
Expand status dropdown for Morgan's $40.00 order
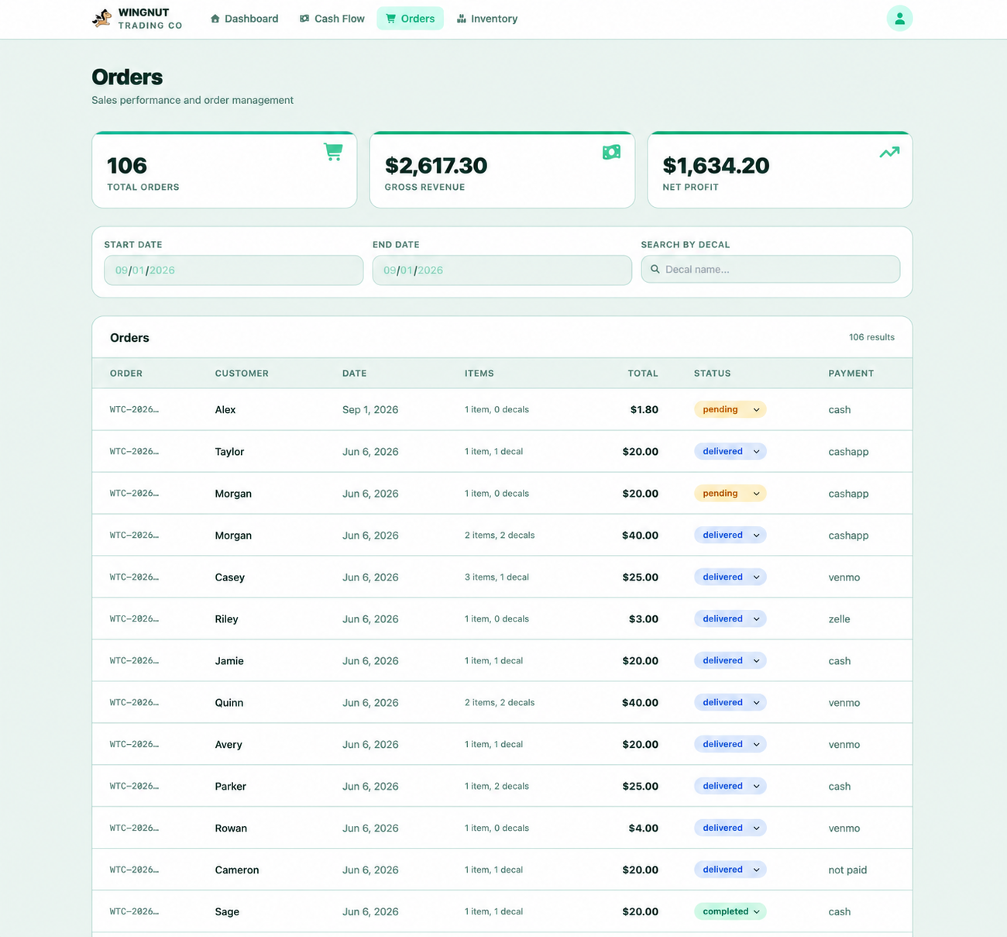pyautogui.click(x=730, y=535)
